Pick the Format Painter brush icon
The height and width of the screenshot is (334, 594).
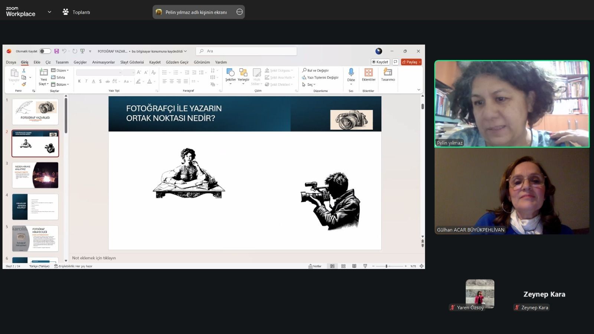[x=24, y=84]
